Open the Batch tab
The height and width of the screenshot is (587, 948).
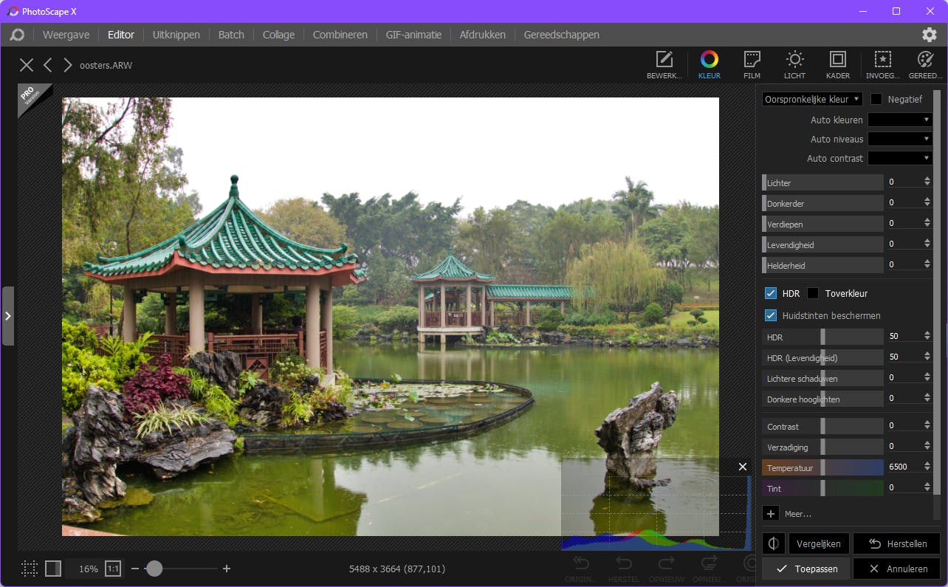click(x=231, y=35)
